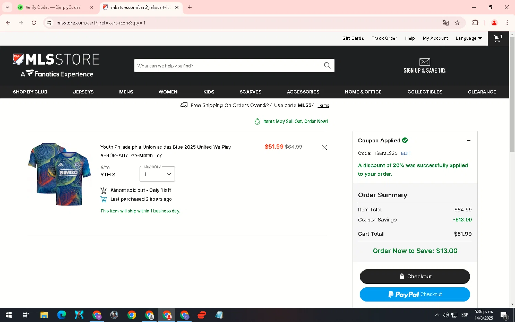Open the taskbar volume icon

(446, 315)
